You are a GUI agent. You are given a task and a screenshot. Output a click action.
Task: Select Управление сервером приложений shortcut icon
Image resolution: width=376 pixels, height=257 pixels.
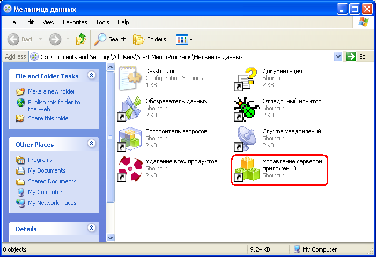(246, 168)
